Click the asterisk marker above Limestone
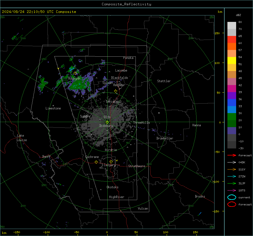Screen dimensions: 253x236 pos(53,106)
